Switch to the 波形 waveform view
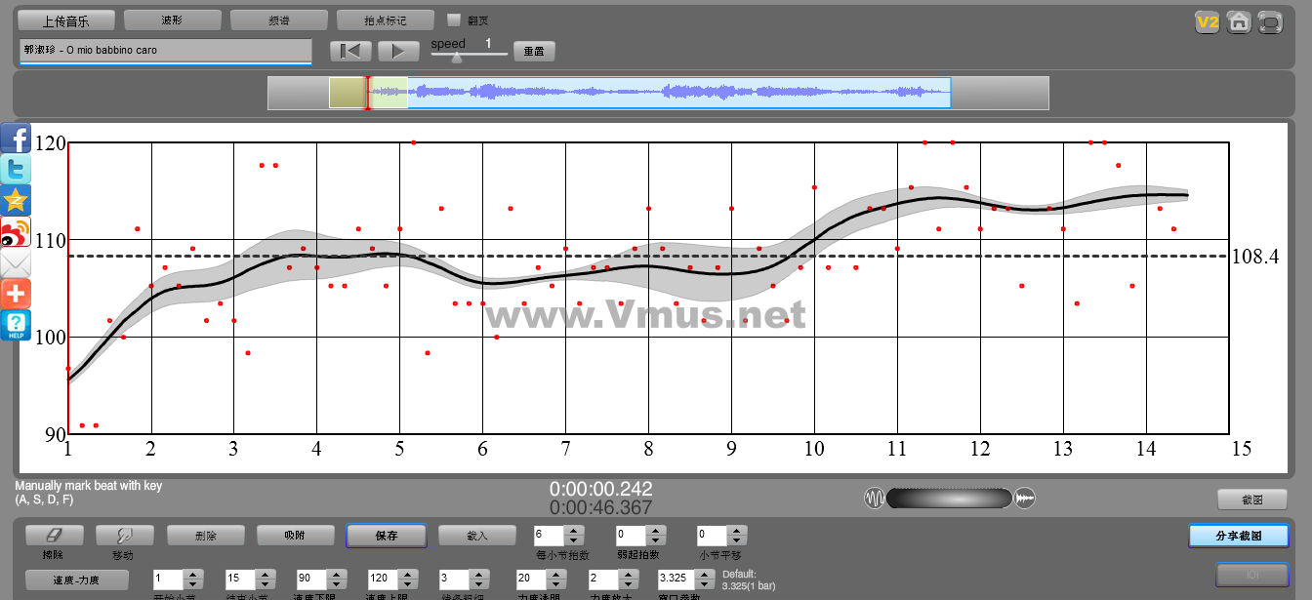1312x600 pixels. (173, 20)
